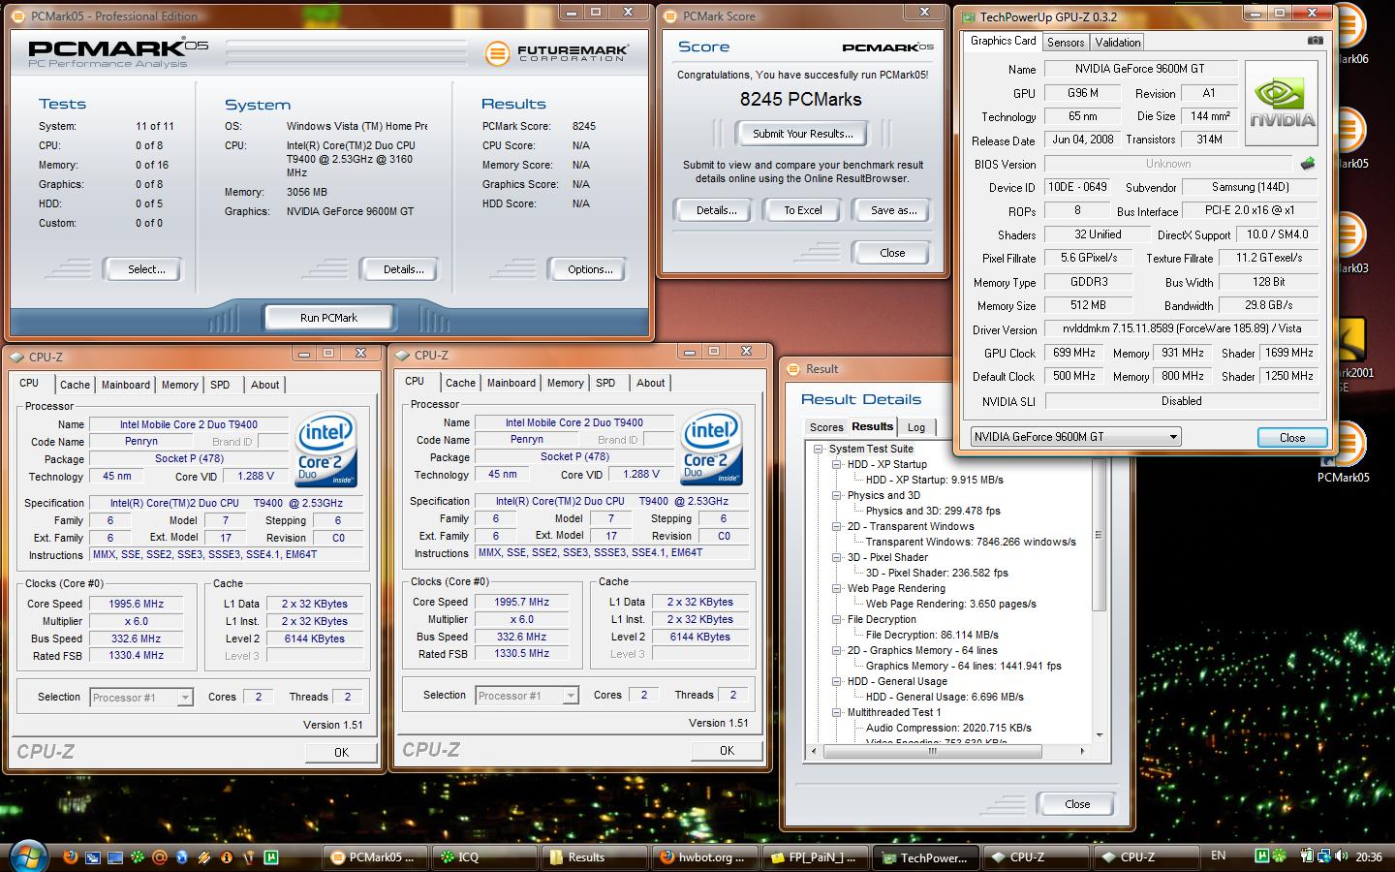This screenshot has height=872, width=1395.
Task: Switch to Sensors tab in GPU-Z
Action: click(1066, 43)
